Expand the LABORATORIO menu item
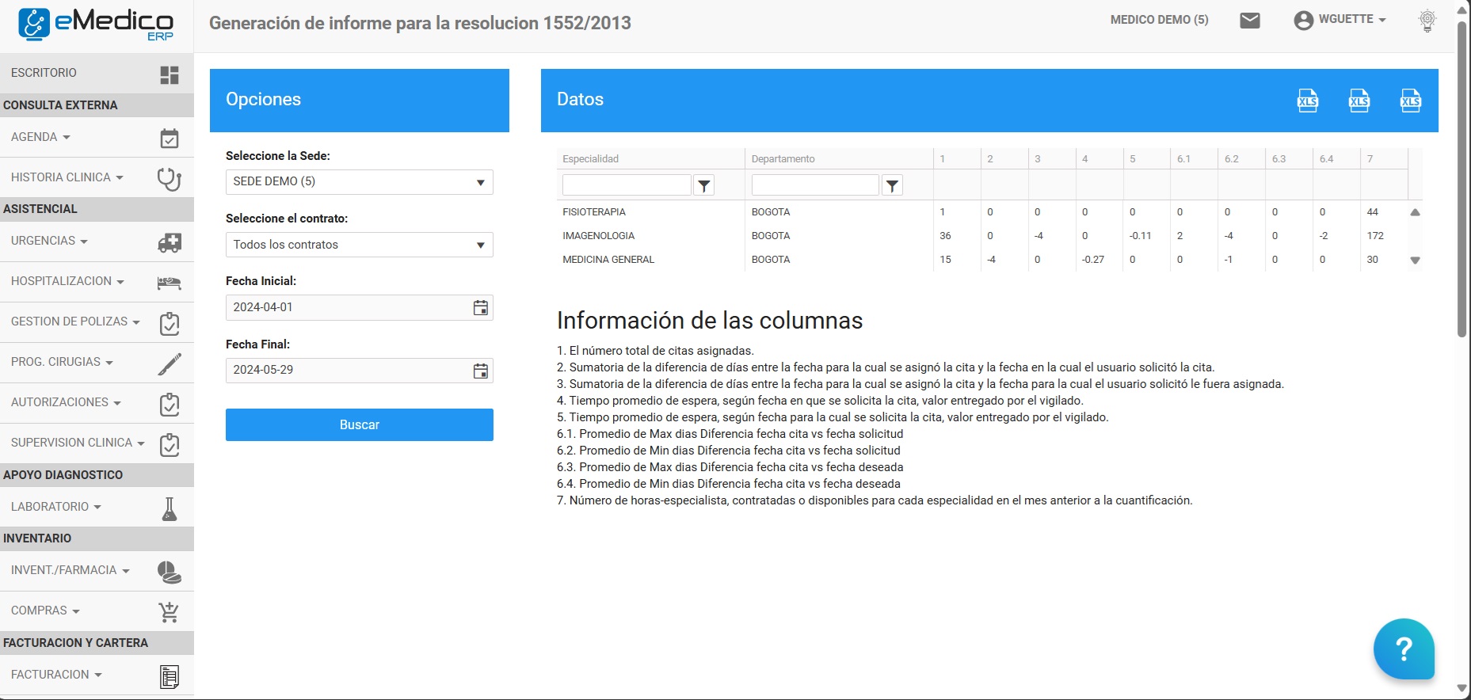Screen dimensions: 1471x700 pyautogui.click(x=97, y=507)
